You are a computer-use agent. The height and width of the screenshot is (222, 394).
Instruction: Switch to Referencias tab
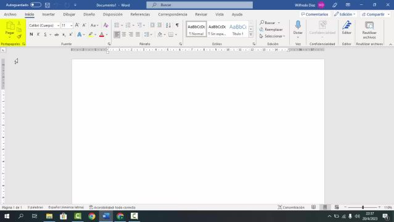click(140, 14)
